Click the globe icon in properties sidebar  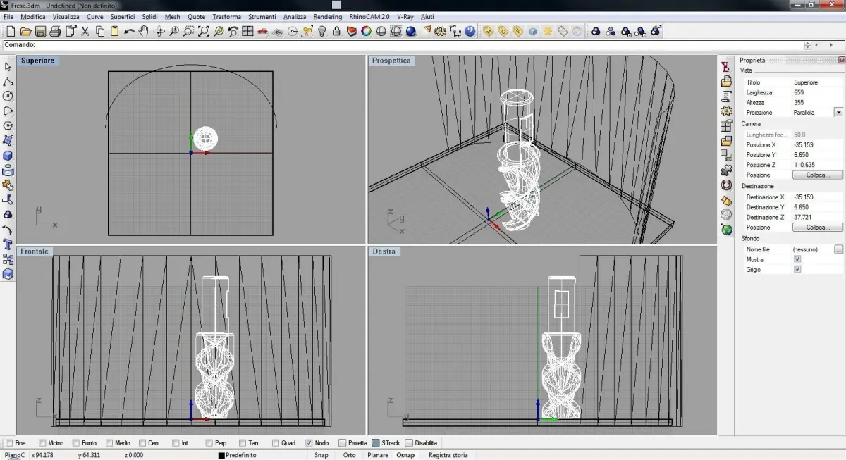[726, 230]
